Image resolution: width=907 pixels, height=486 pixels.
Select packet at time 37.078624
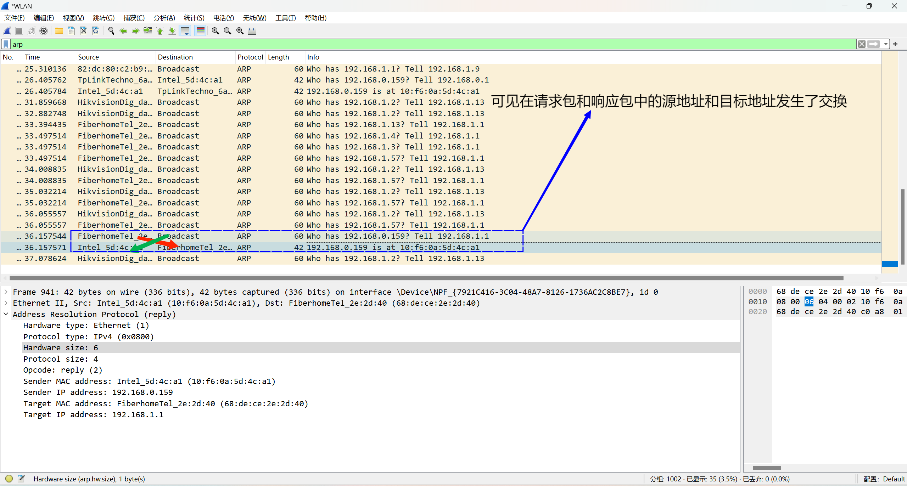point(441,258)
